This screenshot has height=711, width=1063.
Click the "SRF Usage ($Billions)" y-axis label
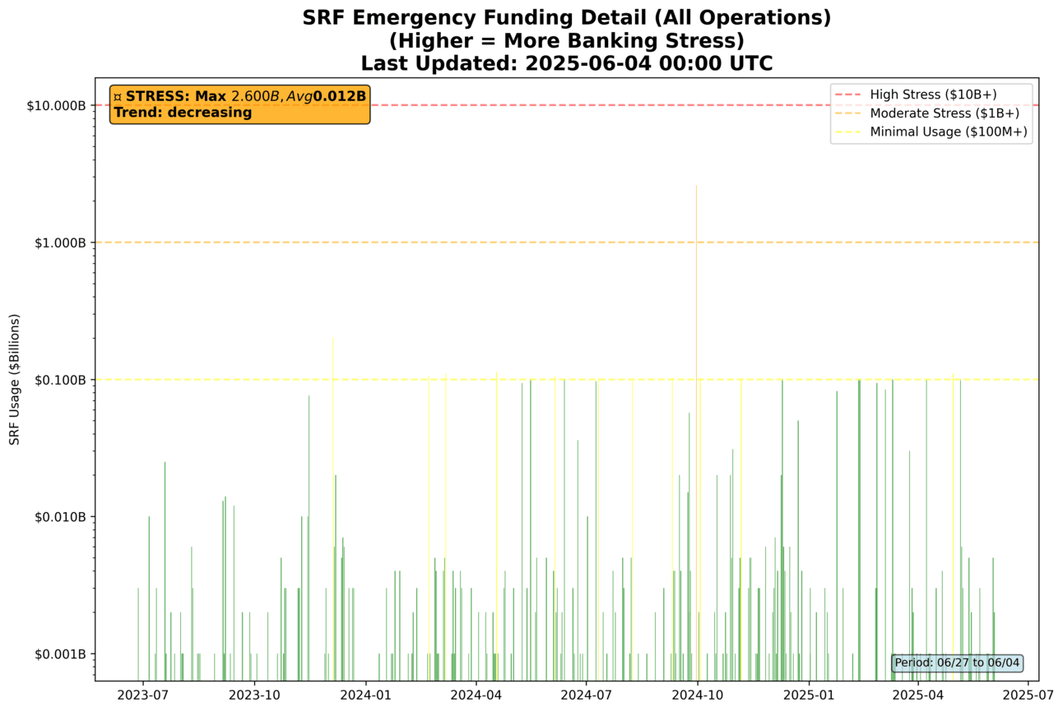tap(14, 379)
